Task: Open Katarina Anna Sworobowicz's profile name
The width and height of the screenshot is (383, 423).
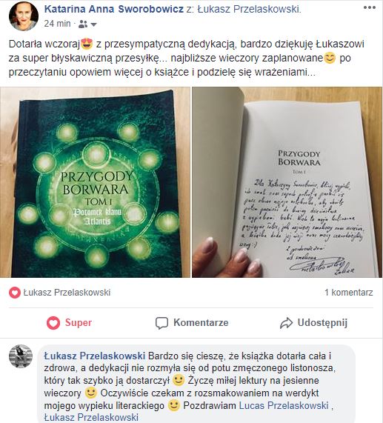Action: (x=114, y=9)
